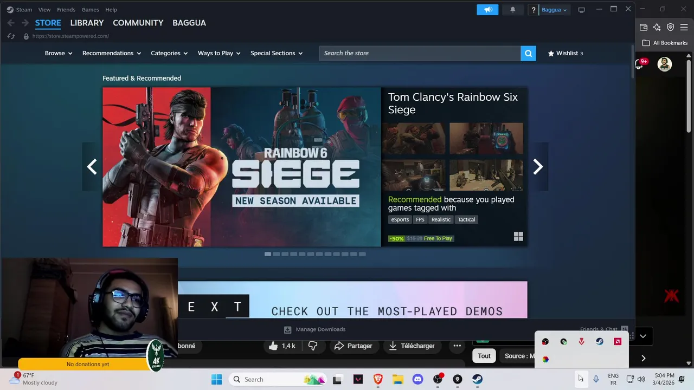The height and width of the screenshot is (390, 694).
Task: Enter Big Picture mode via monitor icon
Action: coord(582,10)
